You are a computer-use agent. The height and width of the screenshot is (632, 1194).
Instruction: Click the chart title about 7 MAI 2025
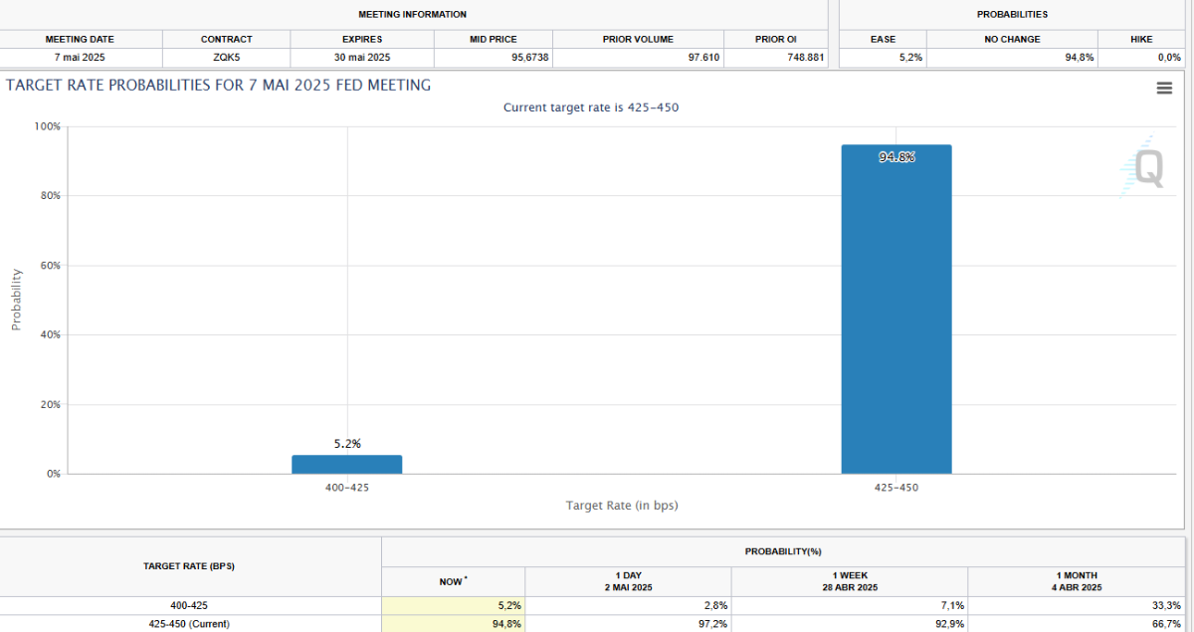click(x=219, y=86)
